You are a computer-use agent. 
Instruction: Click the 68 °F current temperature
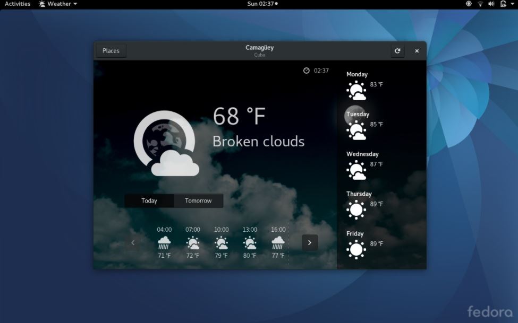click(239, 116)
